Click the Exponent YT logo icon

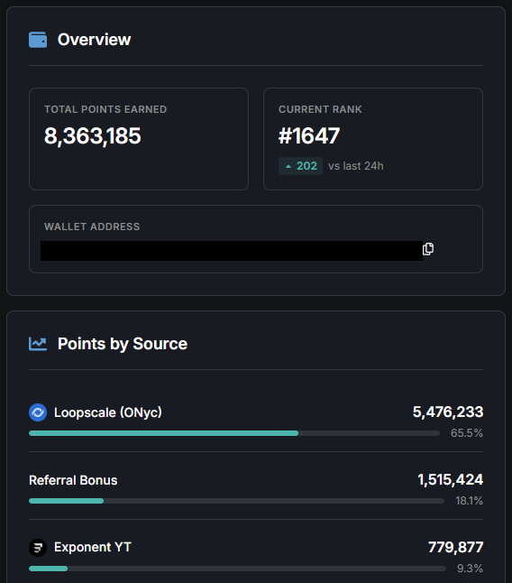coord(38,547)
